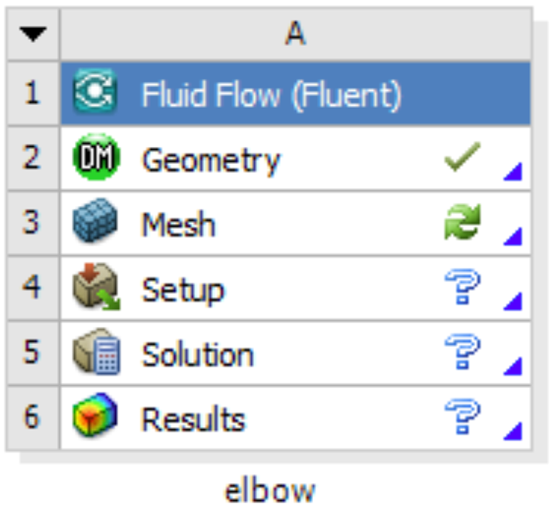Screen dimensions: 560x509
Task: Click the question mark status on Solution
Action: (463, 351)
